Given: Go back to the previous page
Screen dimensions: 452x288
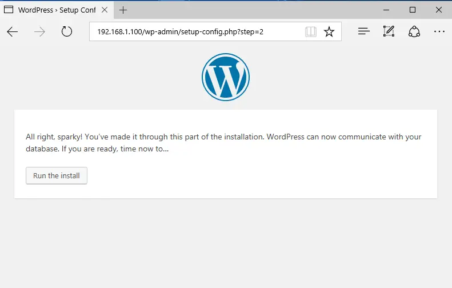Looking at the screenshot, I should (13, 31).
